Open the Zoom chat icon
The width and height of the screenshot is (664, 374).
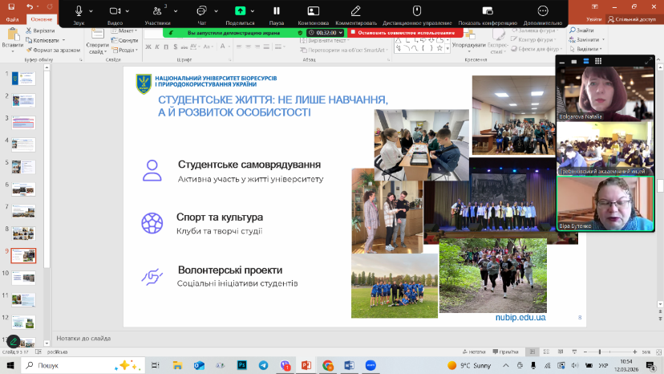coord(201,10)
